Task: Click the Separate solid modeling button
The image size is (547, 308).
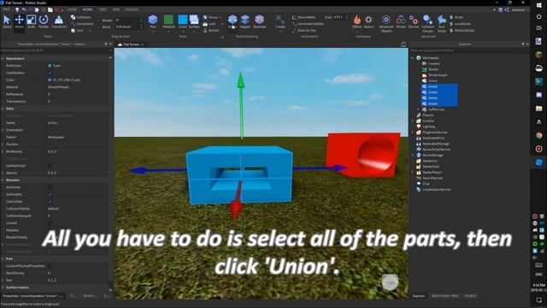Action: (x=259, y=21)
